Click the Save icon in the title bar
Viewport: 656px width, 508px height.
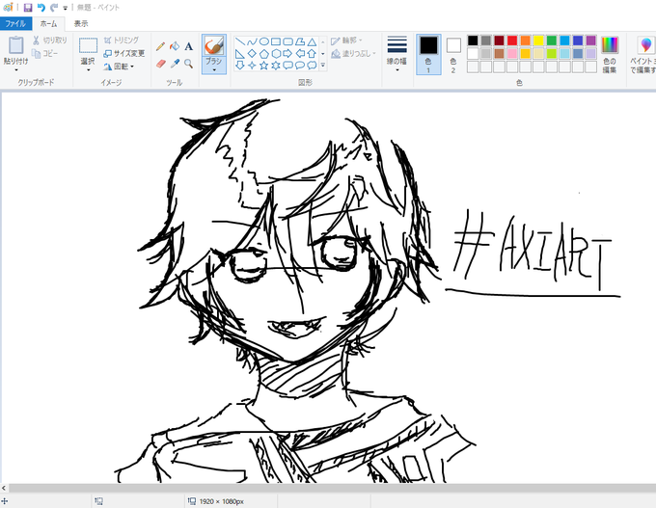[x=28, y=7]
